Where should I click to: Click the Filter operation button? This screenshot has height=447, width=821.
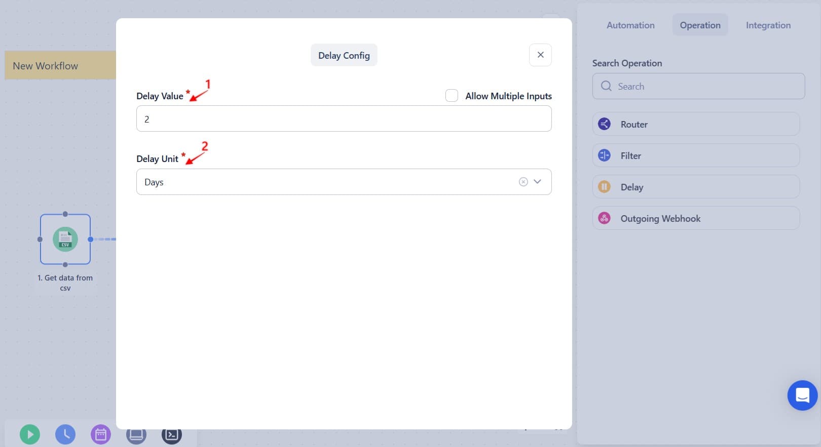(695, 155)
